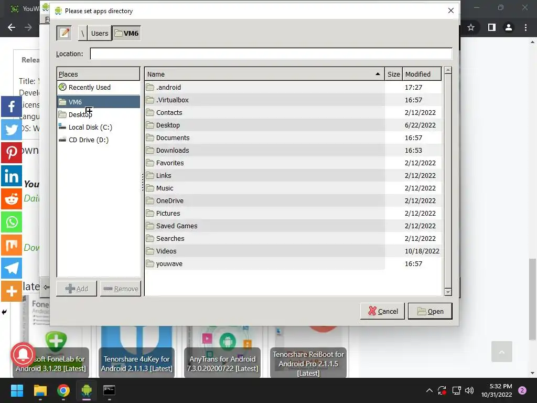Select the .Virtualbox folder icon
Image resolution: width=537 pixels, height=403 pixels.
(x=150, y=100)
